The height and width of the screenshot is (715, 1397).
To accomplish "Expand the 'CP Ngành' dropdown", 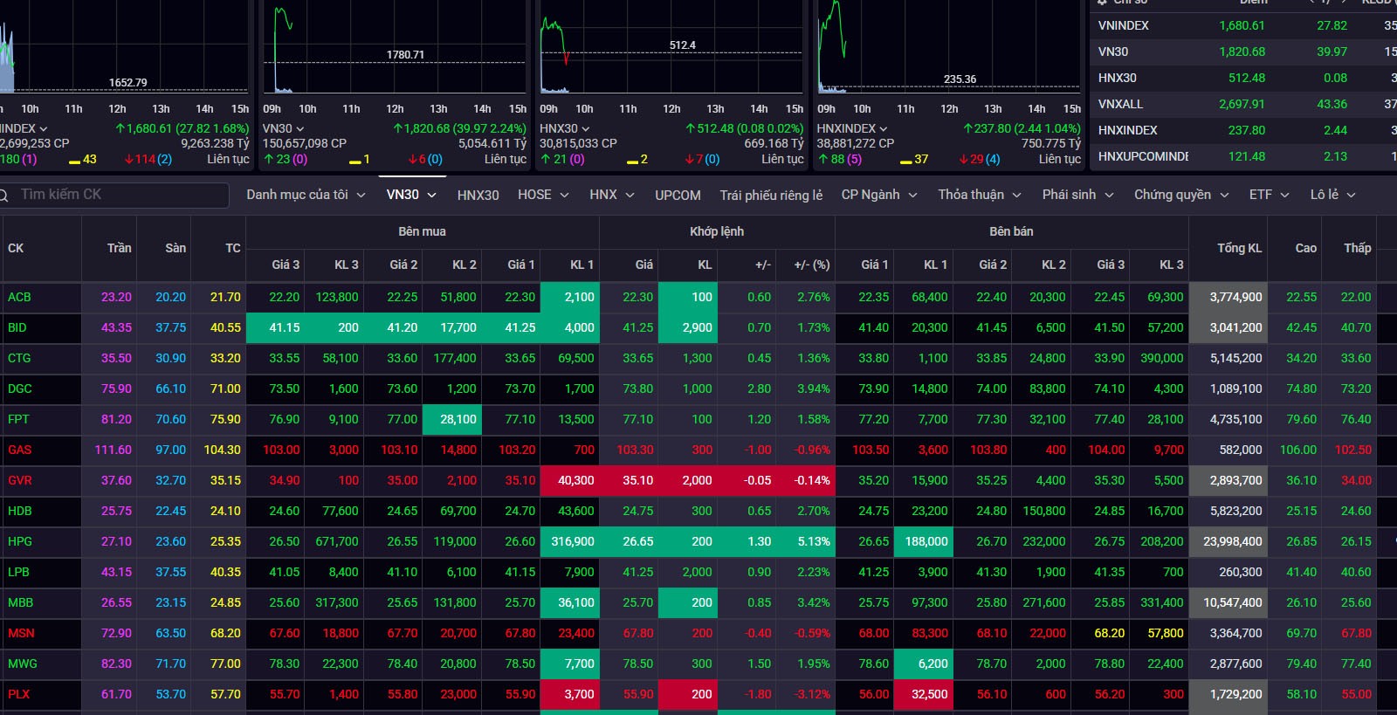I will (879, 195).
